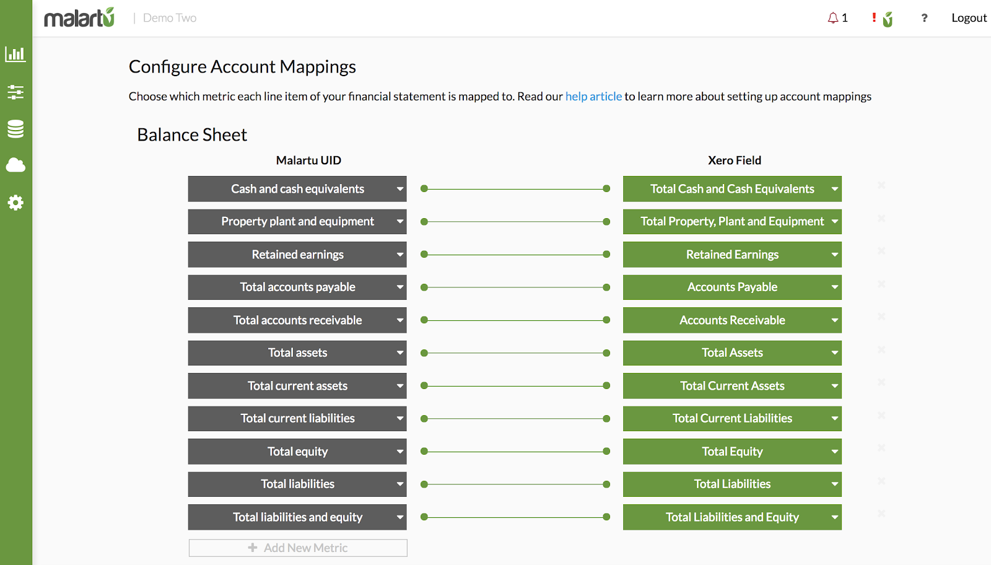This screenshot has height=565, width=991.
Task: Open the Cash and cash equivalents dropdown
Action: (x=297, y=189)
